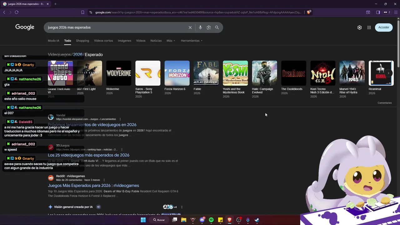Open Google Lens image search icon
Viewport: 400px width, 225px height.
209,27
